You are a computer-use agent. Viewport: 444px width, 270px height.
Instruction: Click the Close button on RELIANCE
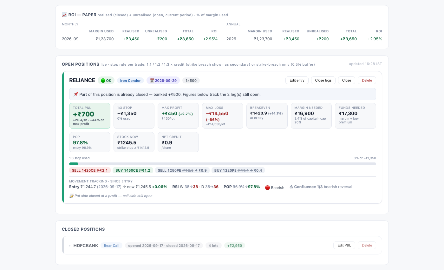[347, 80]
